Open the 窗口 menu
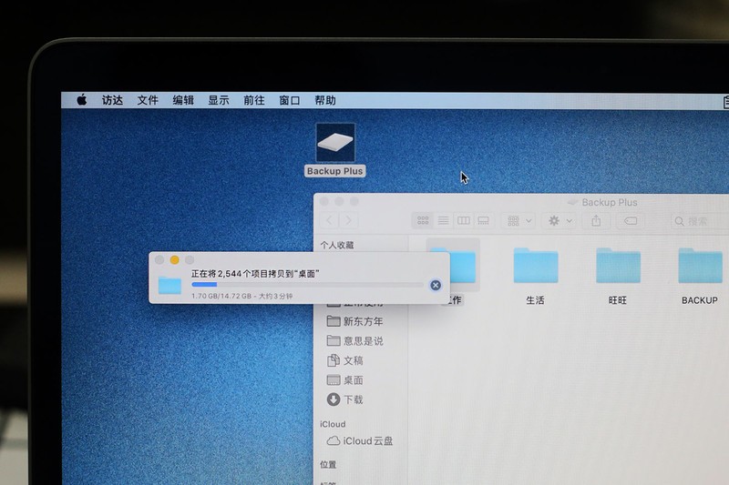Image resolution: width=729 pixels, height=485 pixels. tap(289, 100)
